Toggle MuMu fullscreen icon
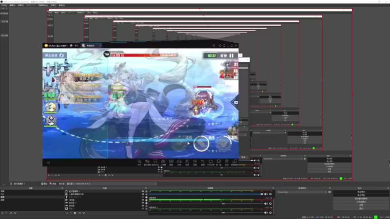Screen dimensions: 390x219 tap(187, 162)
